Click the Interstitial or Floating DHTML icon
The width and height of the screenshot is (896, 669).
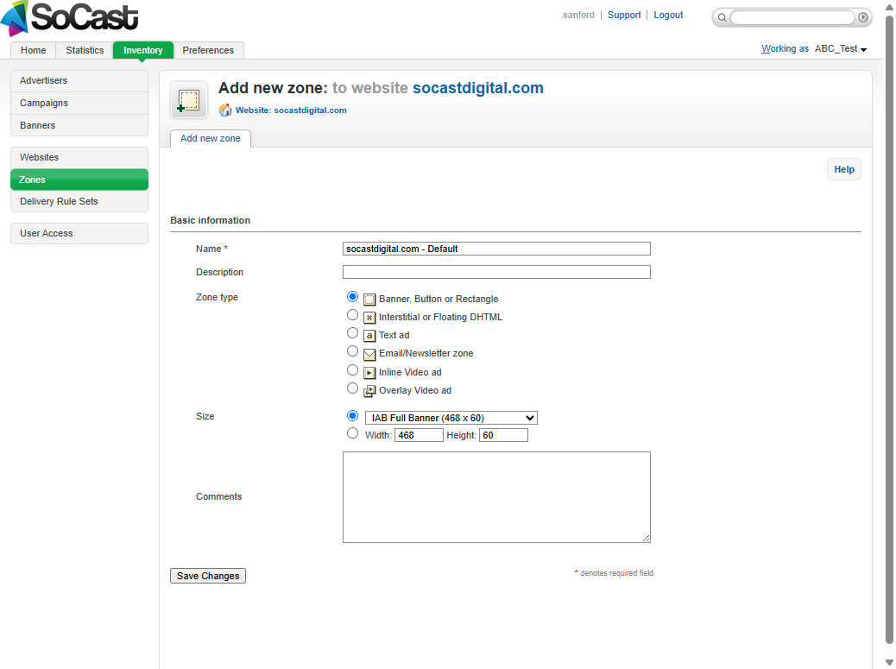[x=369, y=318]
